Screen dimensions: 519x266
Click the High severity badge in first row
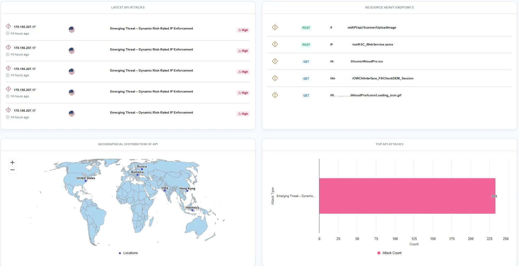click(x=243, y=30)
